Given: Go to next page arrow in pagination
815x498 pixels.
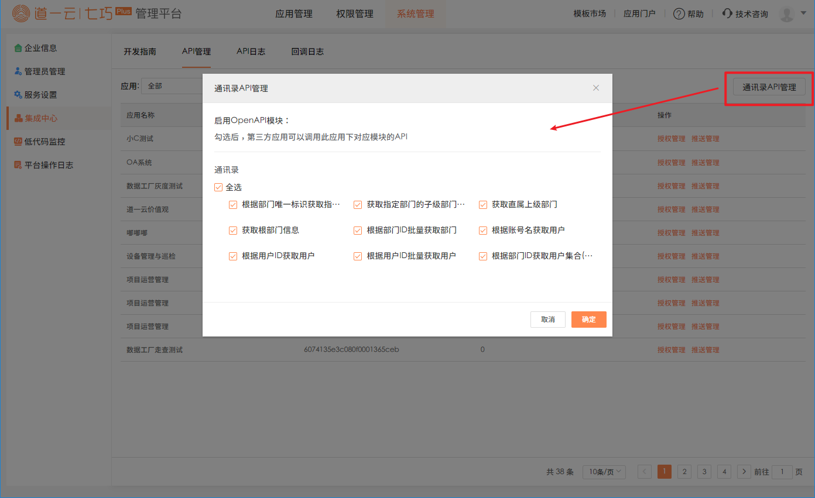Looking at the screenshot, I should (x=744, y=472).
